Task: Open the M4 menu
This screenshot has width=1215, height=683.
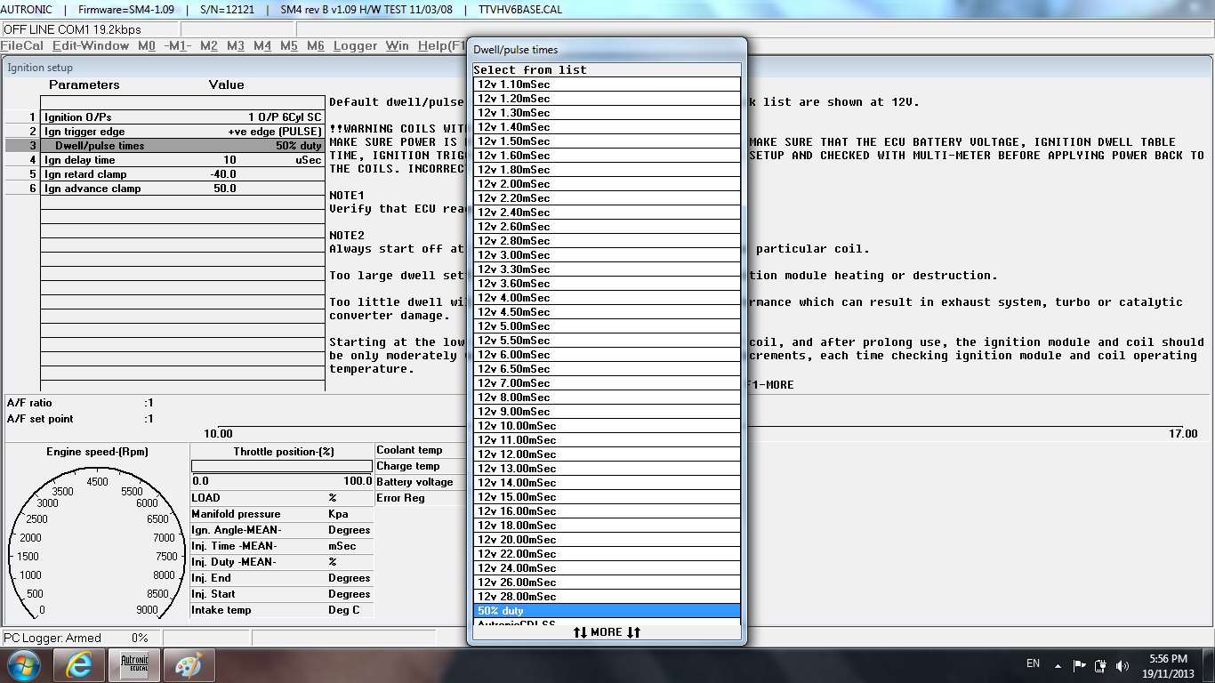Action: pyautogui.click(x=262, y=45)
